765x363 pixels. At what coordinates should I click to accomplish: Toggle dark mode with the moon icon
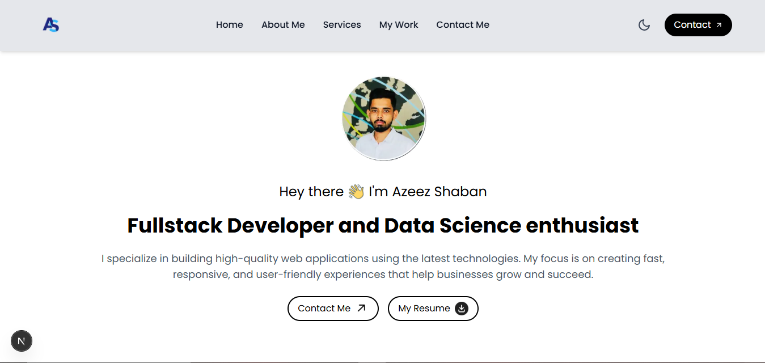tap(644, 25)
